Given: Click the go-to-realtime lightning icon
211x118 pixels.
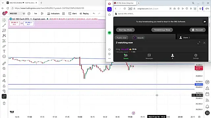Looking at the screenshot, I should point(133,113).
